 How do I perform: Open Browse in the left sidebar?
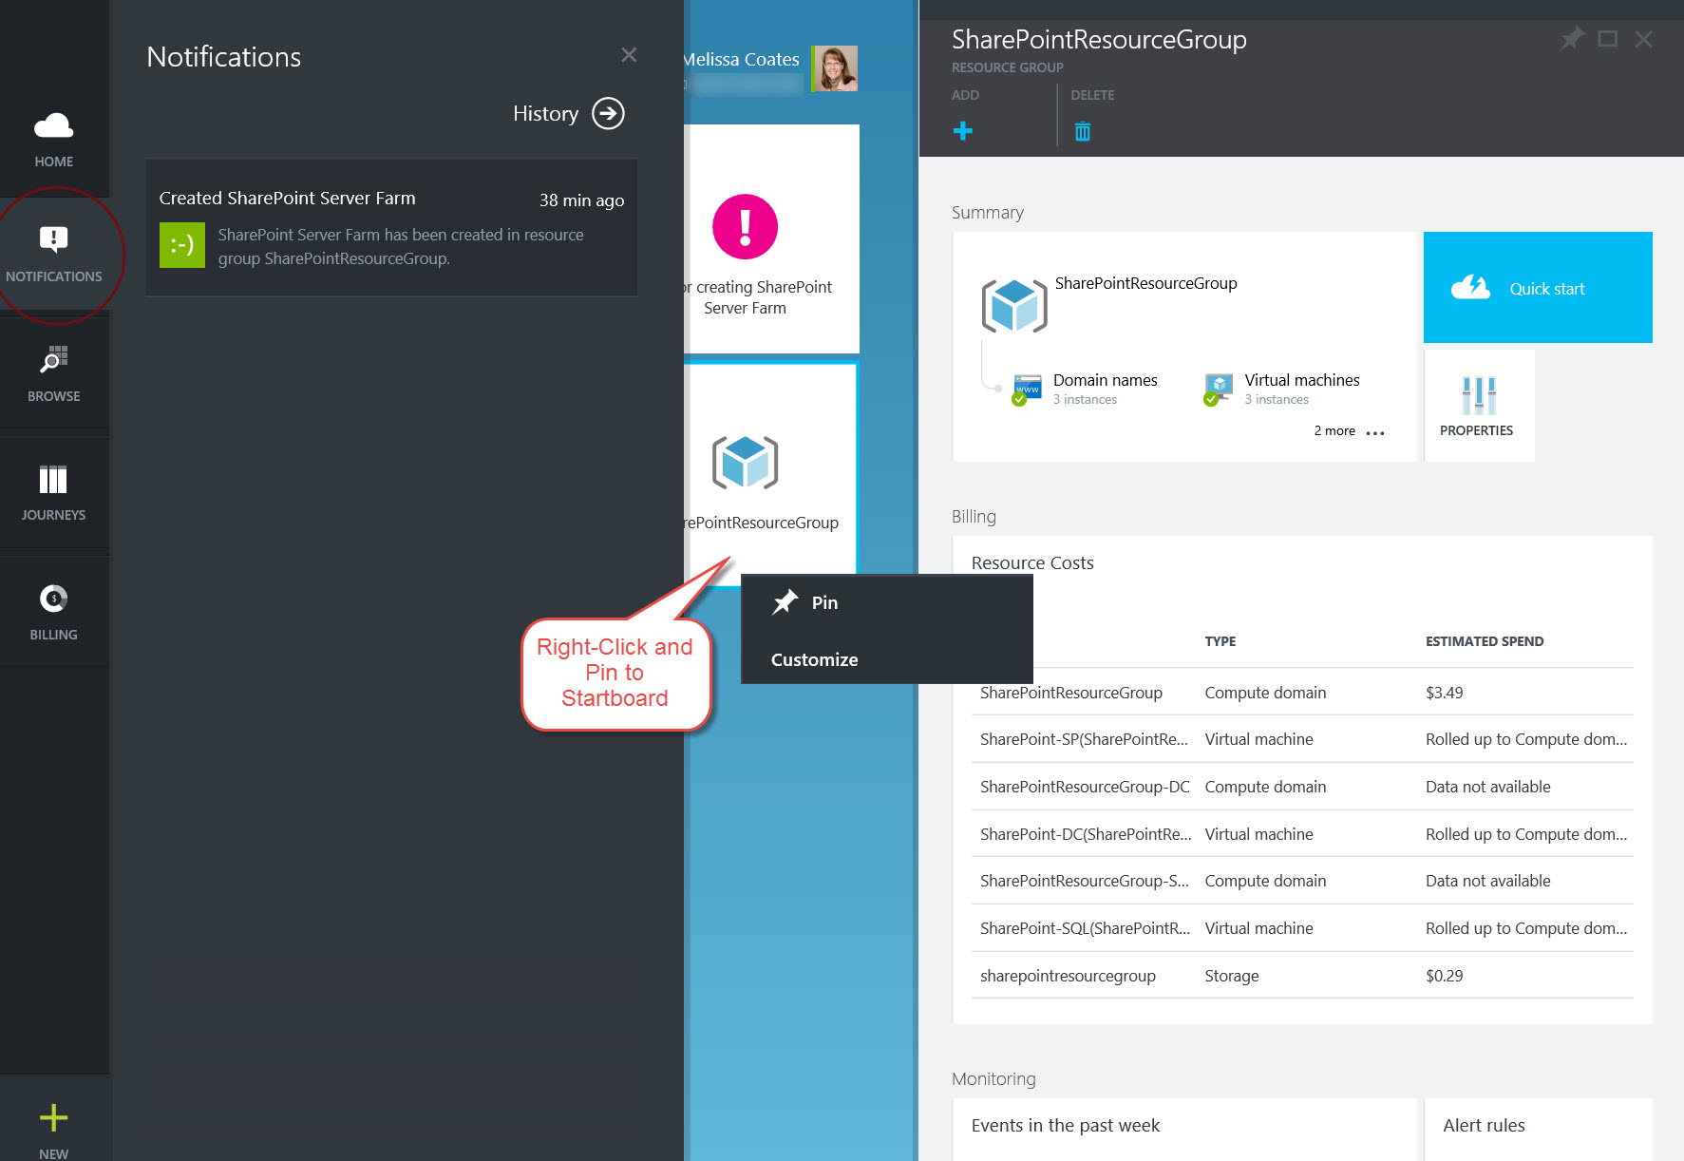[54, 373]
